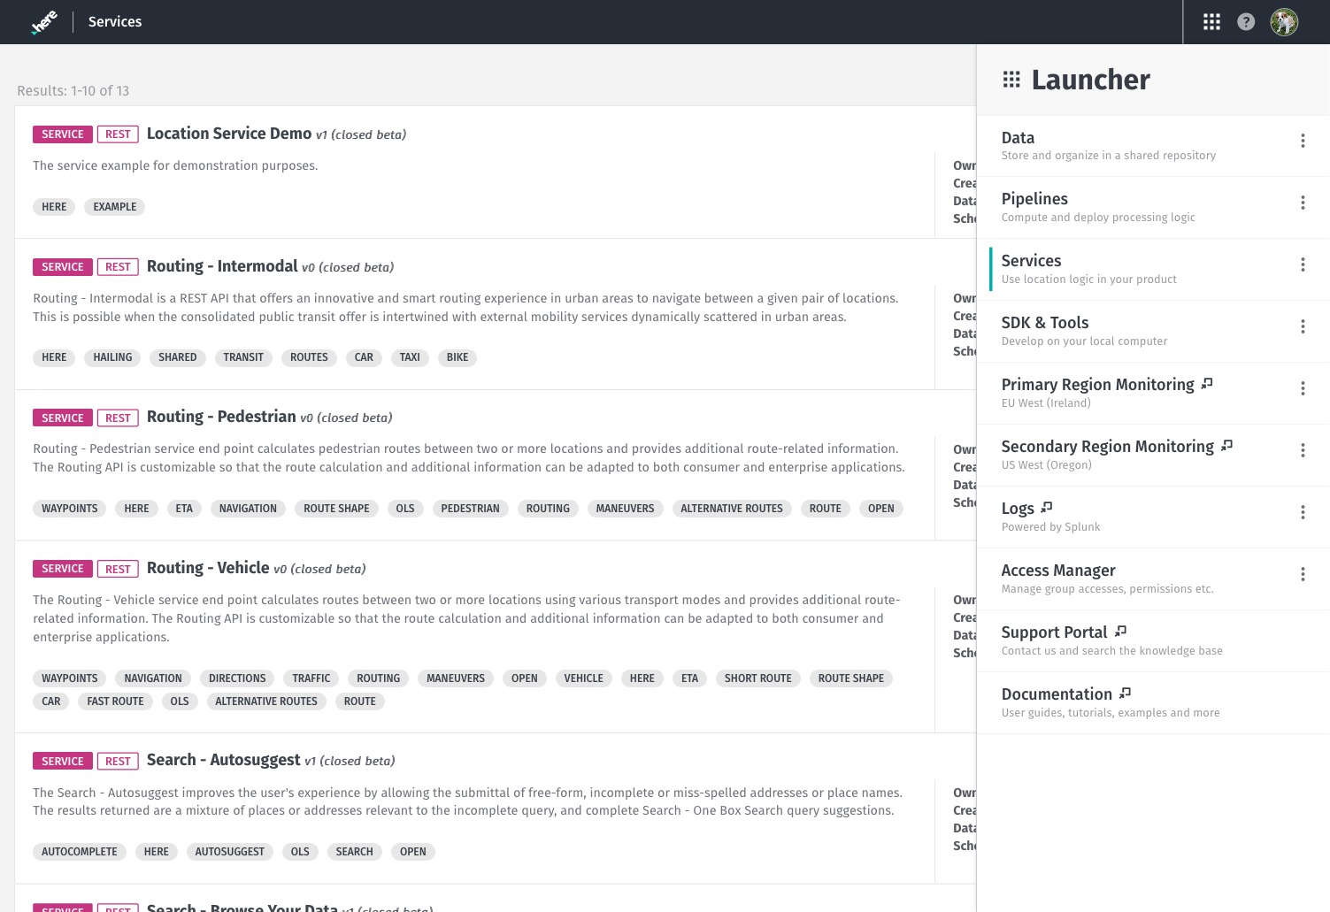The image size is (1330, 912).
Task: Click the HERE logo in header
Action: [44, 22]
